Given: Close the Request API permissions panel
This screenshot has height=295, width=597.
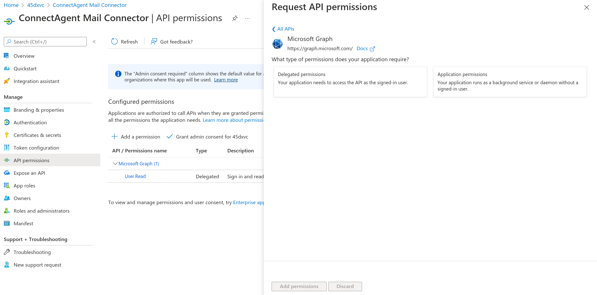Looking at the screenshot, I should tap(587, 7).
